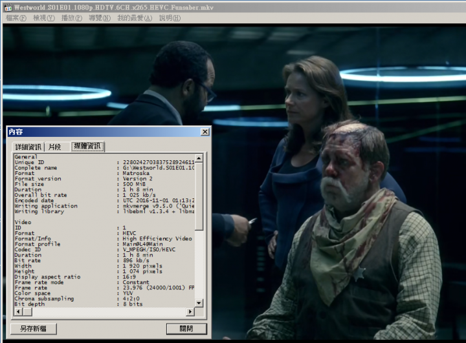466x343 pixels.
Task: Click the 'Main@L4@Main' profile value
Action: point(142,244)
